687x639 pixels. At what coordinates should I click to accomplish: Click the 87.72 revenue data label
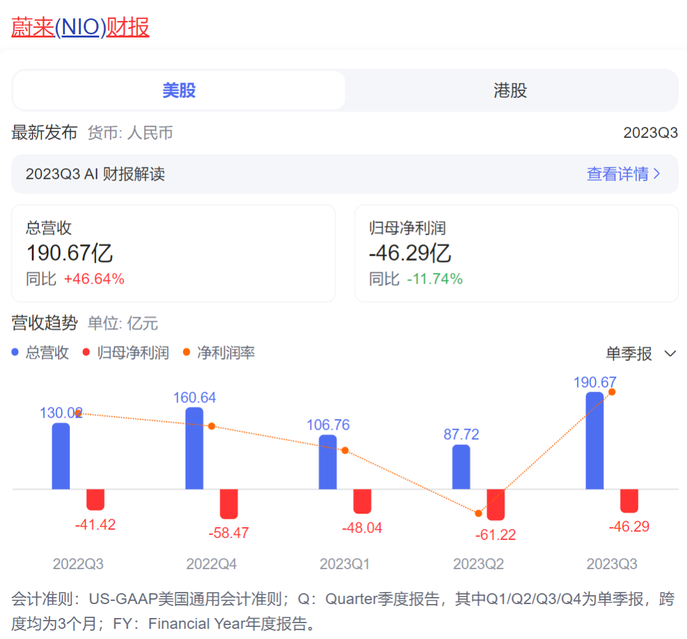click(461, 434)
